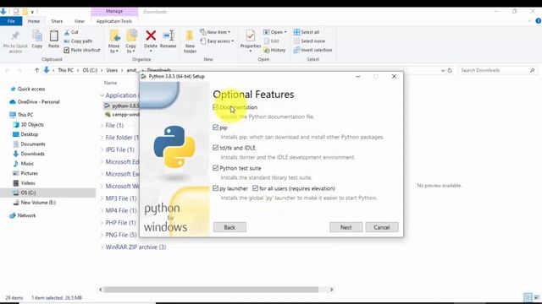Switch to the View ribbon tab
The height and width of the screenshot is (304, 542).
pos(79,21)
